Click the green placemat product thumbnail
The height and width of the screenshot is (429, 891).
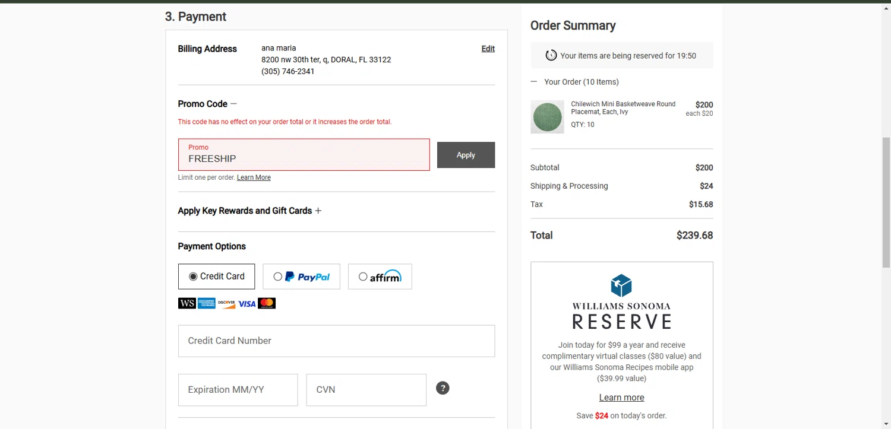547,117
